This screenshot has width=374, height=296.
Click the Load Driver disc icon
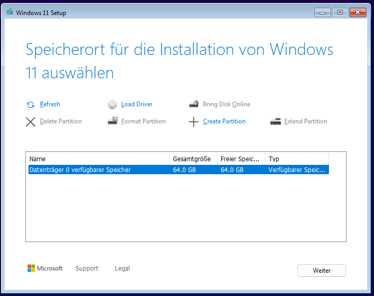[112, 105]
